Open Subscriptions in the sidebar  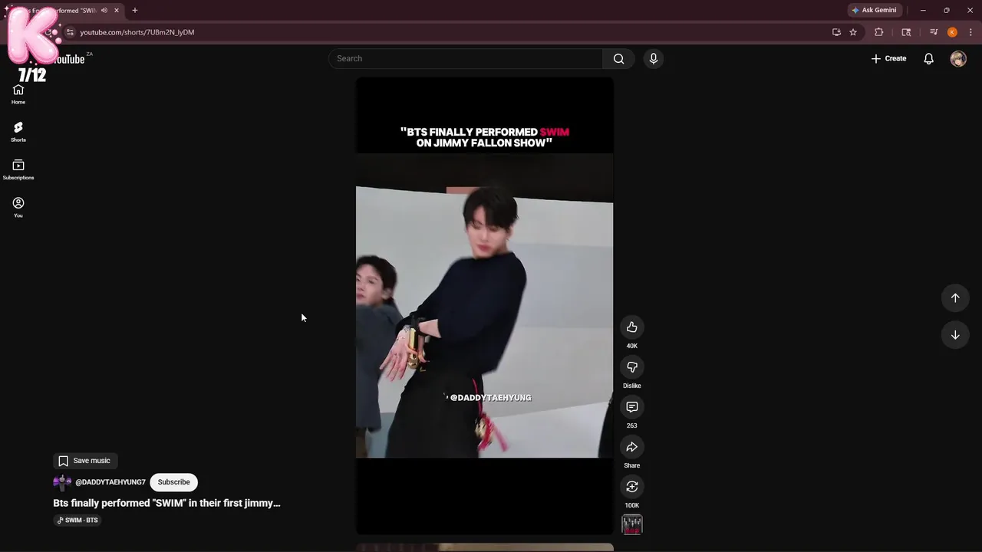(x=18, y=169)
